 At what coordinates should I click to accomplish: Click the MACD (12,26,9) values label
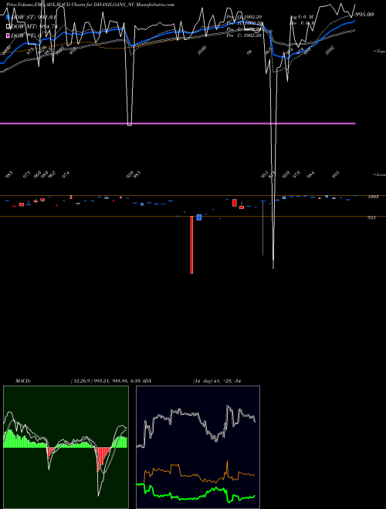click(x=106, y=381)
